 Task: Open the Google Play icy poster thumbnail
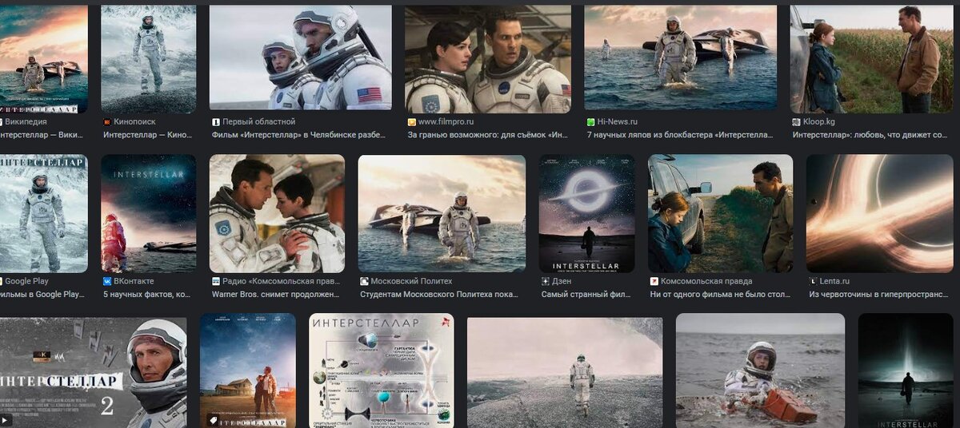44,213
